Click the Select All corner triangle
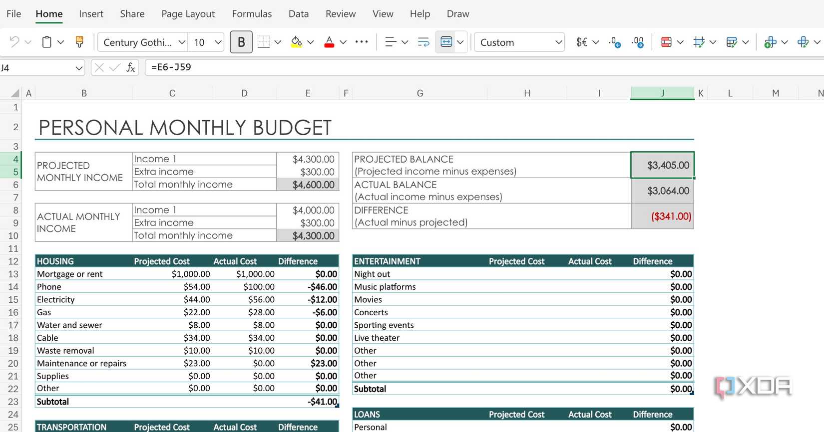This screenshot has height=432, width=824. tap(15, 93)
